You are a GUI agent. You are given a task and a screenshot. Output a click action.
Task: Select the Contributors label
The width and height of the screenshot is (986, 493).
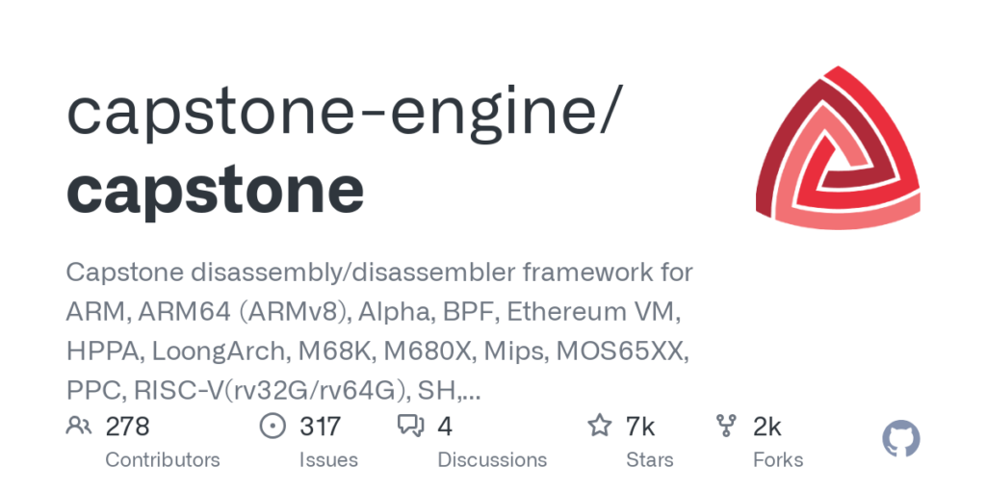162,460
